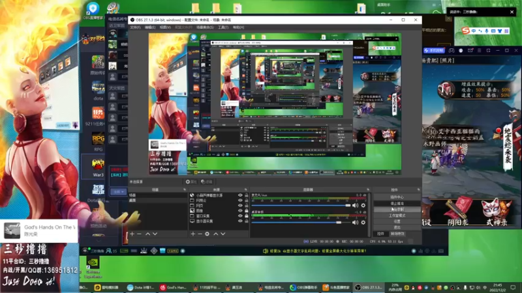Select the 桌面 scene in the scenes list
The image size is (522, 293).
coord(158,201)
